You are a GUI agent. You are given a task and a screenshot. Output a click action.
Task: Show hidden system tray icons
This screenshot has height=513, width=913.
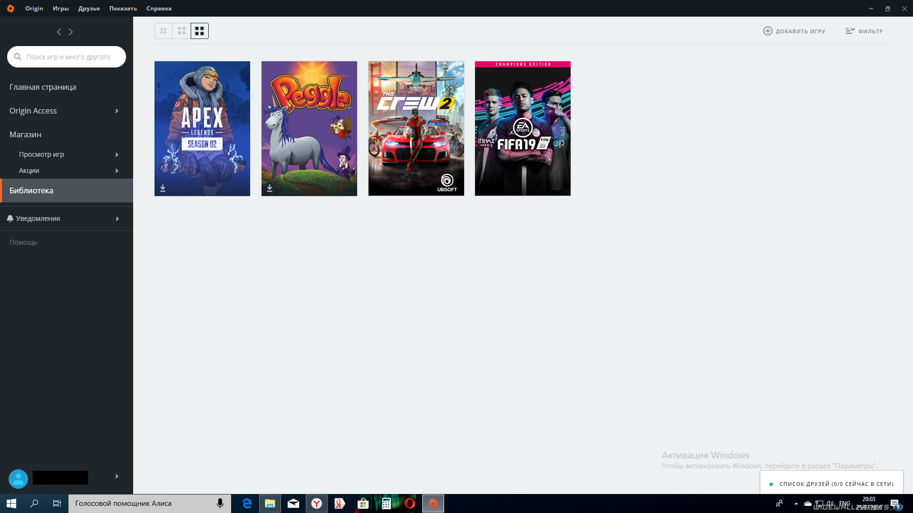(x=796, y=503)
